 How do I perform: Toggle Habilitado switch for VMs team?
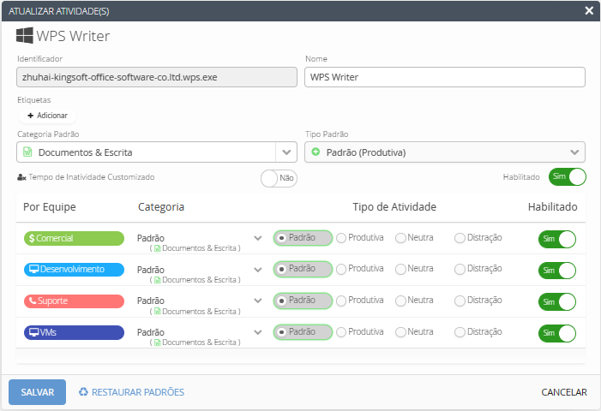(x=557, y=333)
